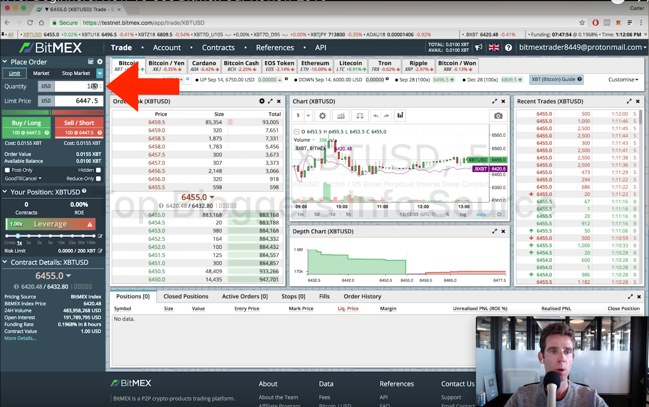Viewport: 649px width, 407px height.
Task: Click the announcements megaphone icon
Action: point(479,48)
